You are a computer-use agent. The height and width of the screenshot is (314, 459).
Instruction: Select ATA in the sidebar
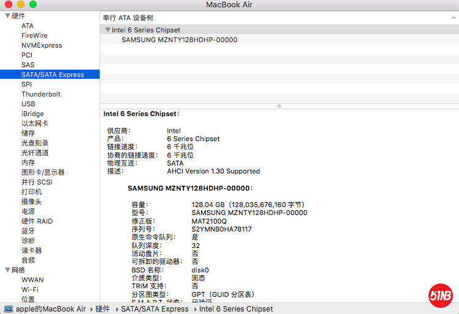click(x=28, y=26)
